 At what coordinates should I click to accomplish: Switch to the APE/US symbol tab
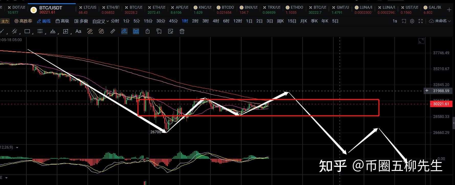[180, 10]
